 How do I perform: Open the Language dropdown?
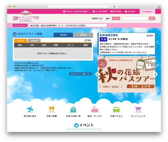pos(148,11)
